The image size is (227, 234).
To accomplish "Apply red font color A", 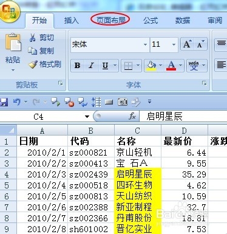I will click(x=171, y=66).
